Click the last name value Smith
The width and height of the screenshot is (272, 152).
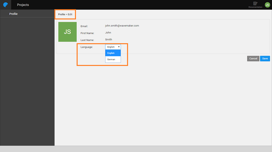[x=108, y=40]
